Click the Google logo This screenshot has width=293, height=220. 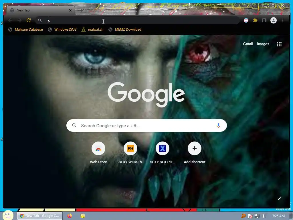(x=146, y=95)
